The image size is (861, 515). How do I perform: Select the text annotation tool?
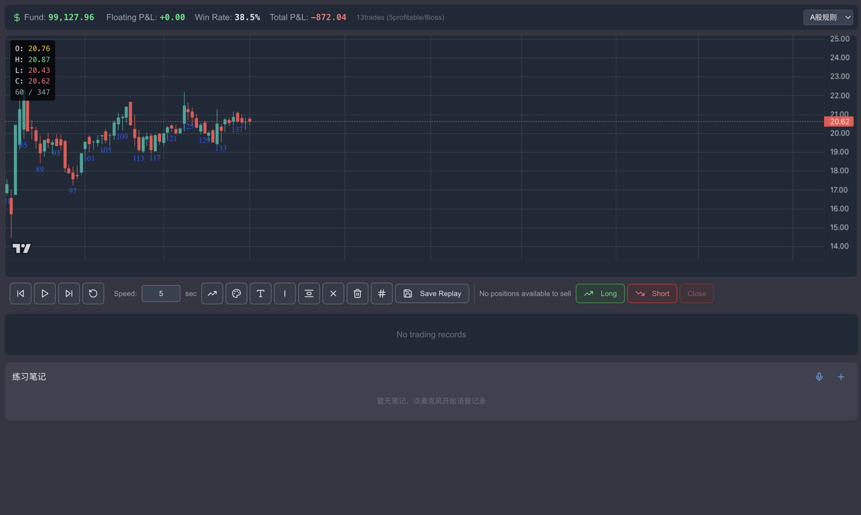tap(260, 294)
